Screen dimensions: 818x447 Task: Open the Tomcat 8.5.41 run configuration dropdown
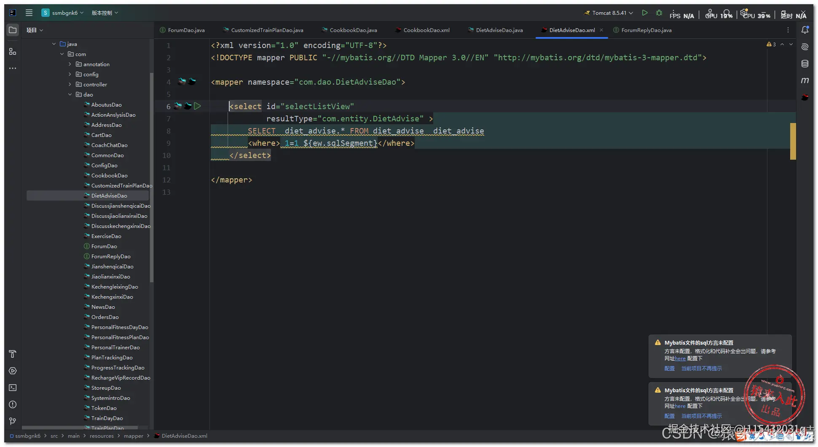click(x=609, y=13)
